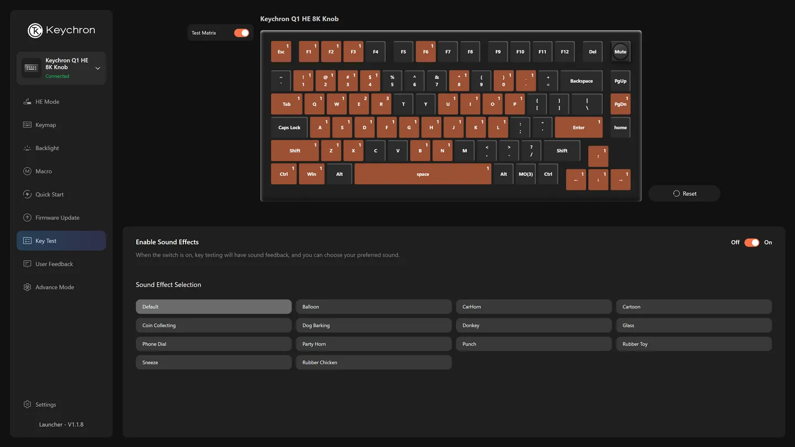Open User Feedback chat icon
This screenshot has height=447, width=795.
click(x=27, y=264)
